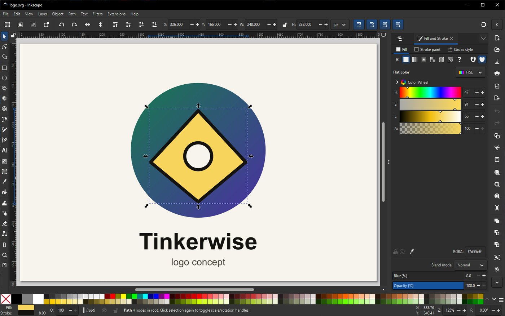Click the X position input field
Image resolution: width=505 pixels, height=316 pixels.
point(179,25)
